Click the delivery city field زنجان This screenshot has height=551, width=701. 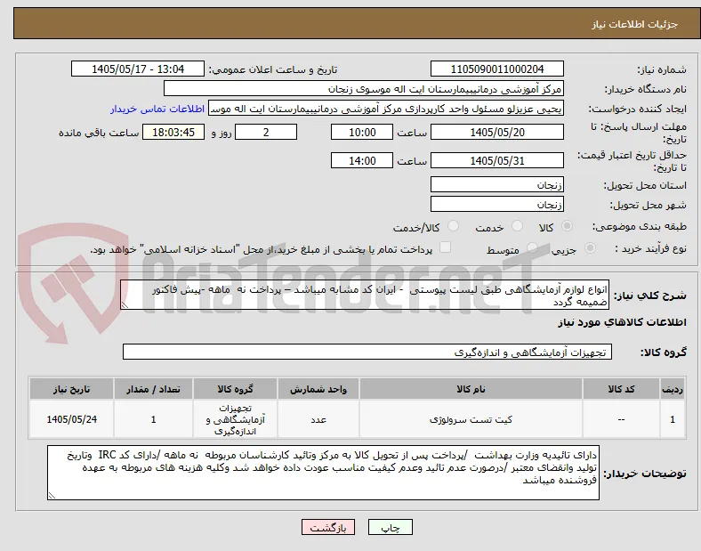[x=497, y=205]
